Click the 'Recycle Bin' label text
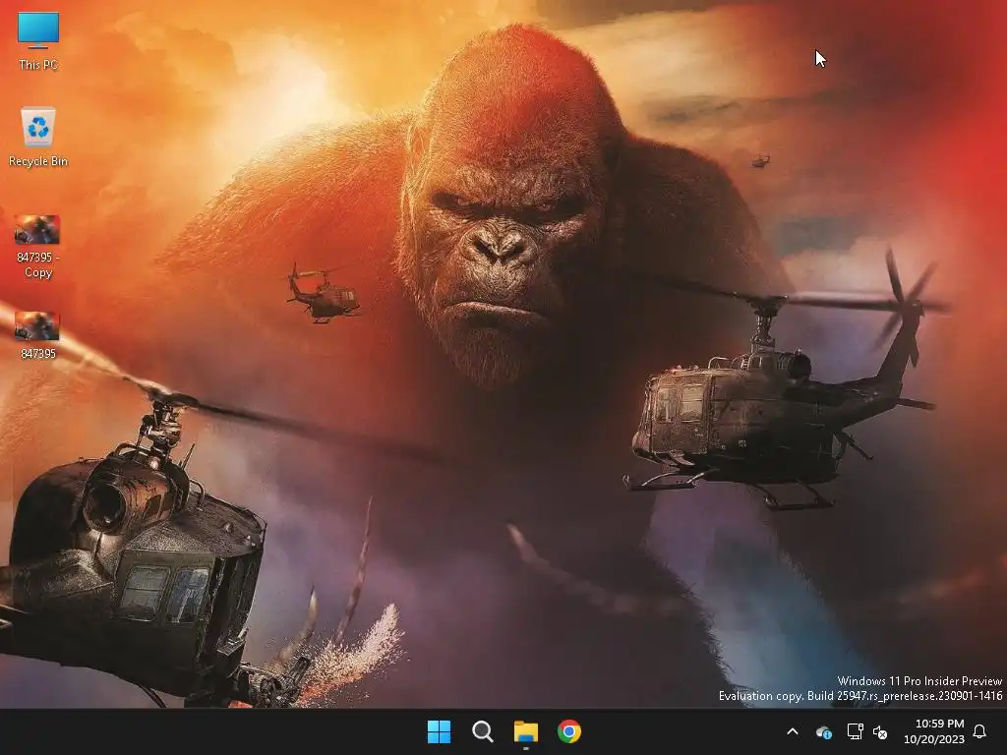The height and width of the screenshot is (755, 1007). (x=38, y=161)
